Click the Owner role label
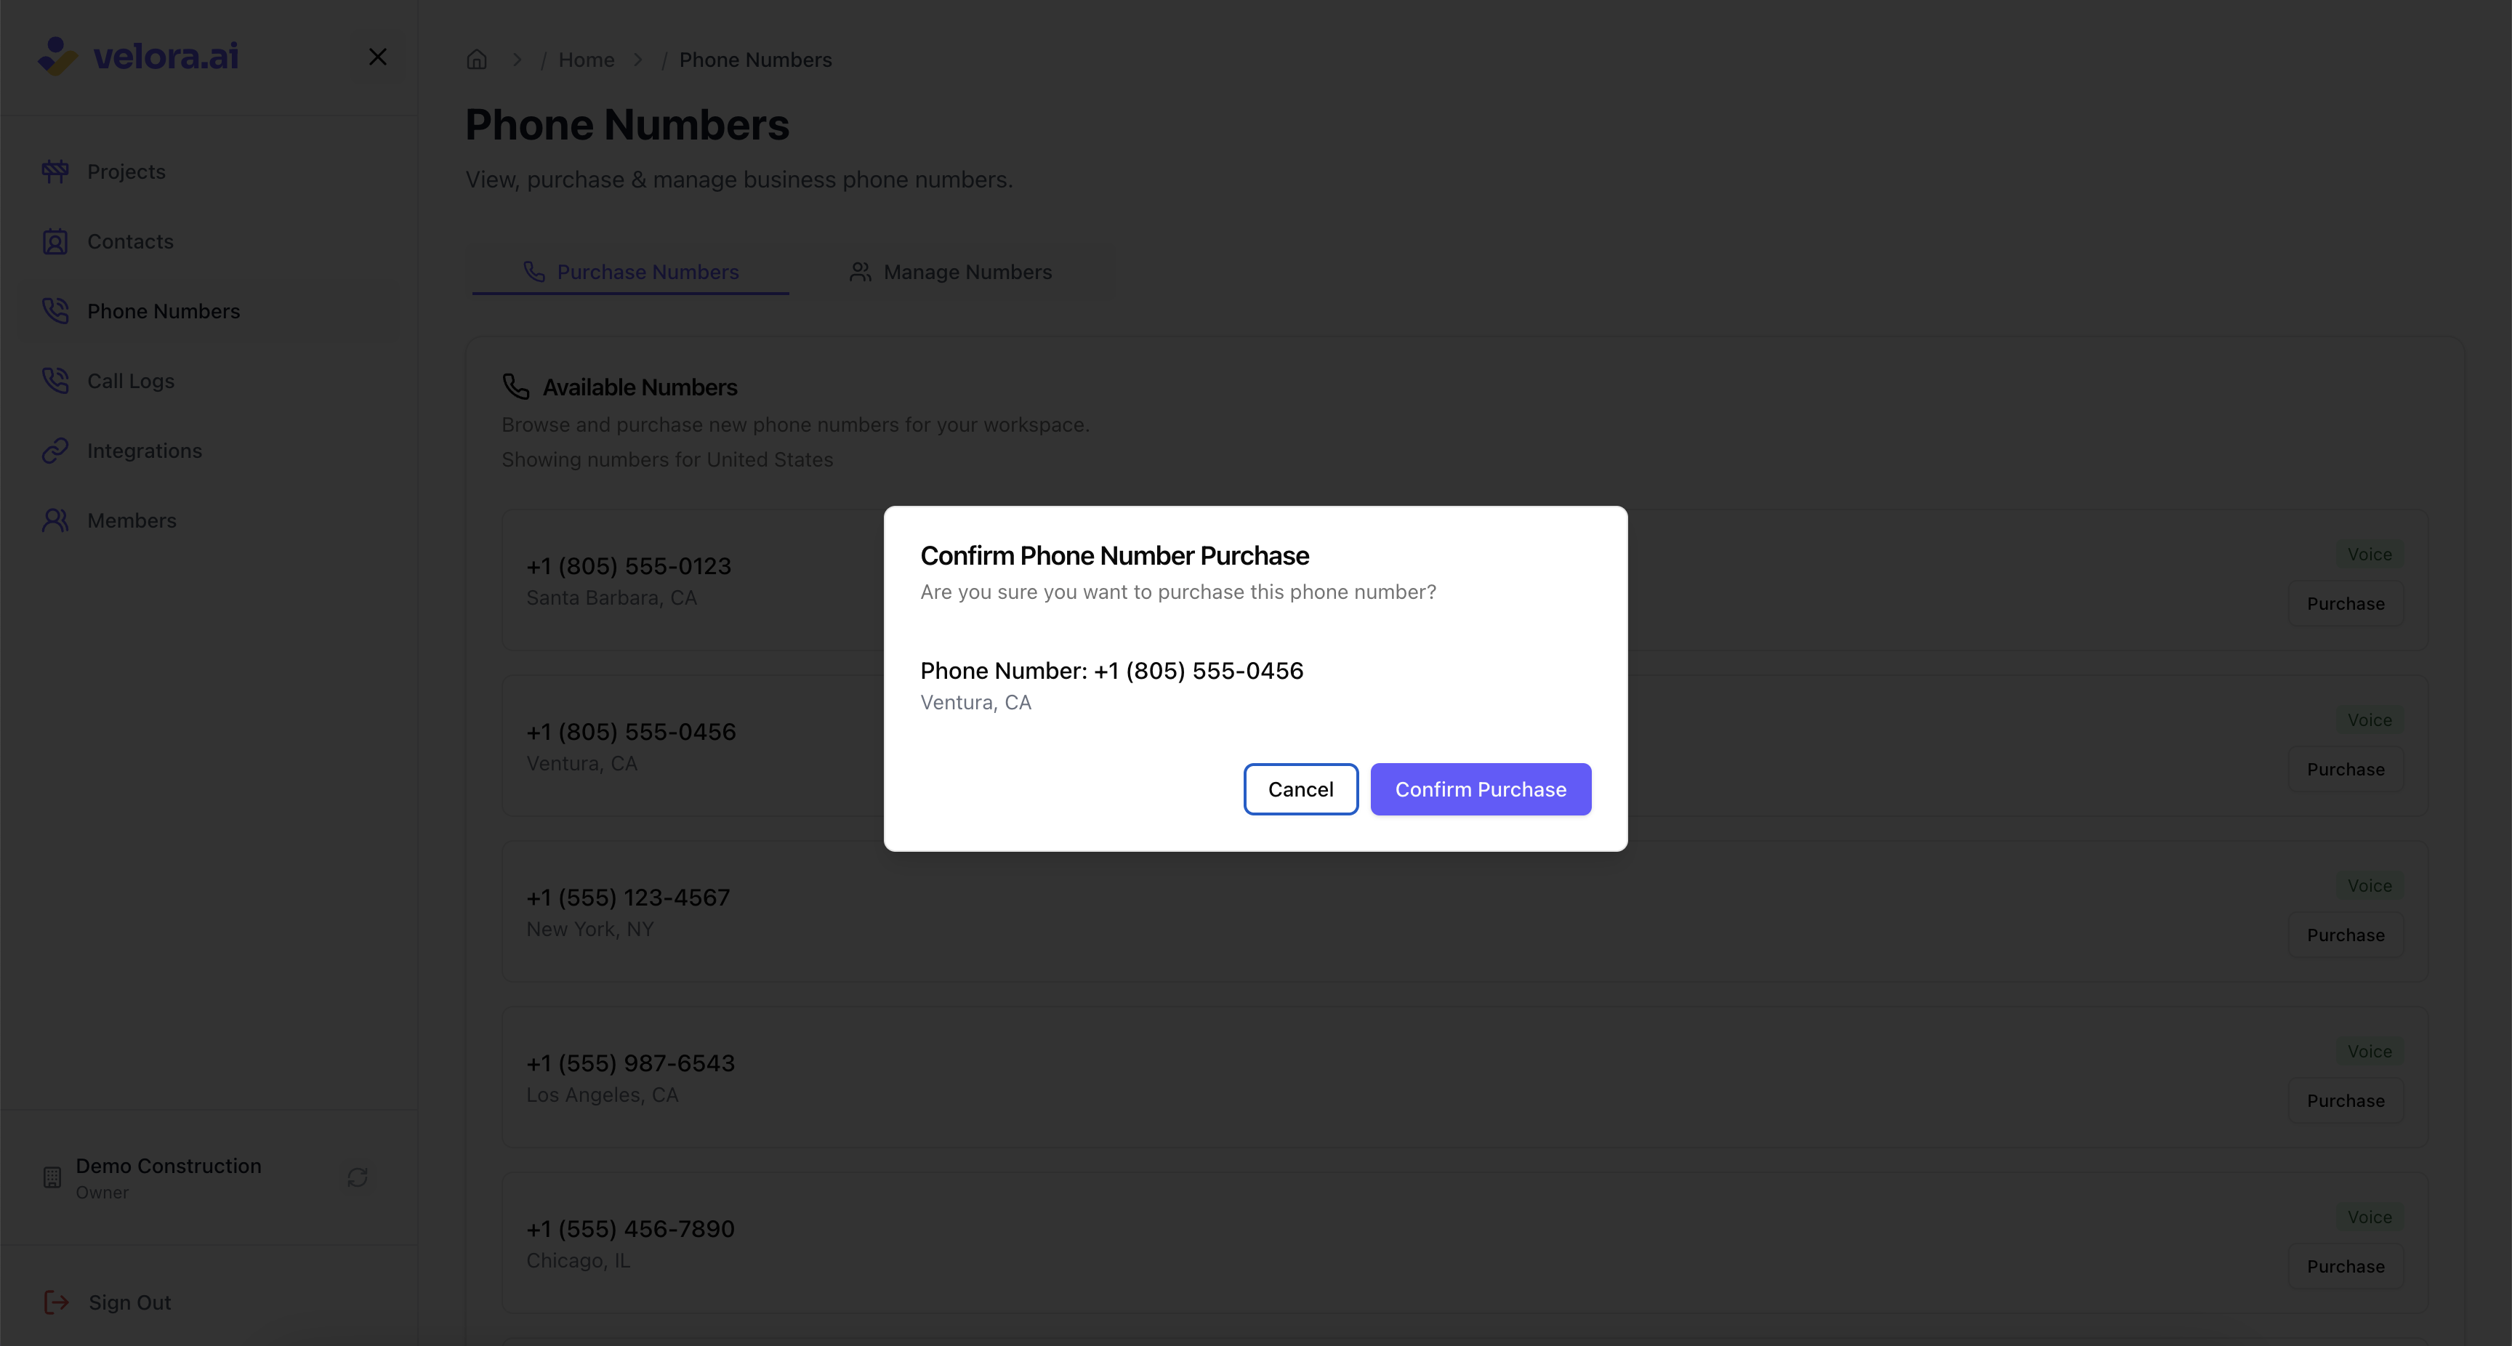 (102, 1193)
